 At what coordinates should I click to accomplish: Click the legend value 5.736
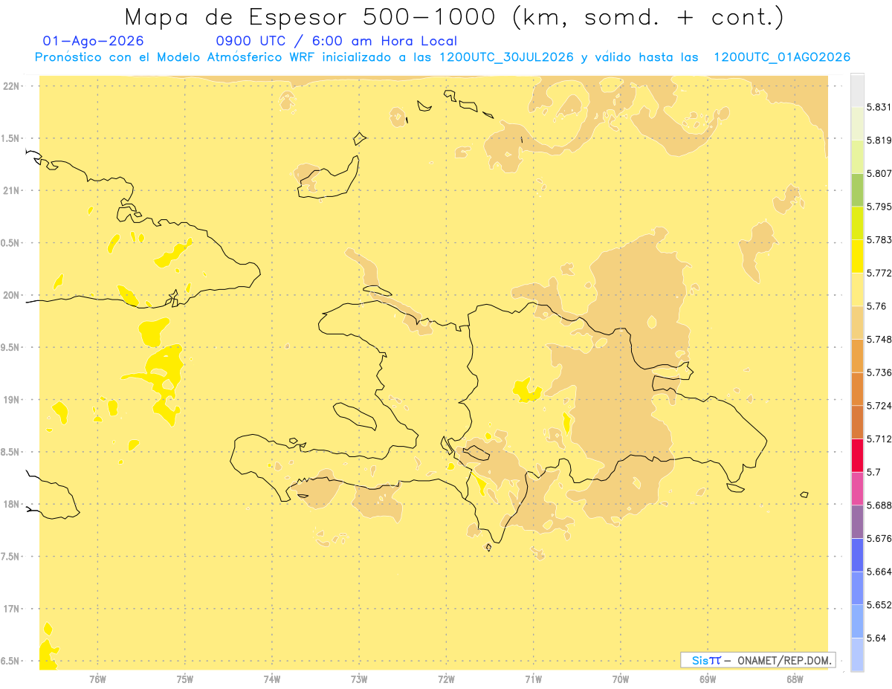(x=879, y=372)
